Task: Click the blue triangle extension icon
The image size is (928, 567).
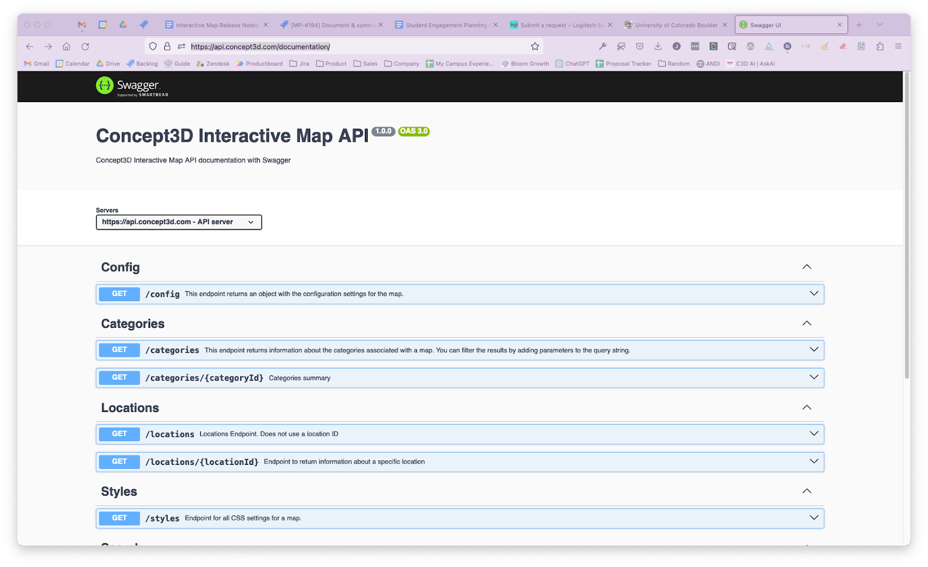Action: [768, 46]
